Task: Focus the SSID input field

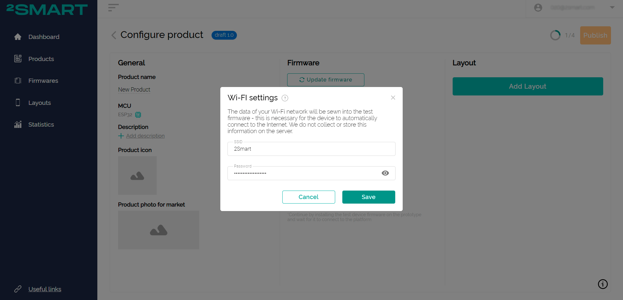Action: [x=311, y=149]
